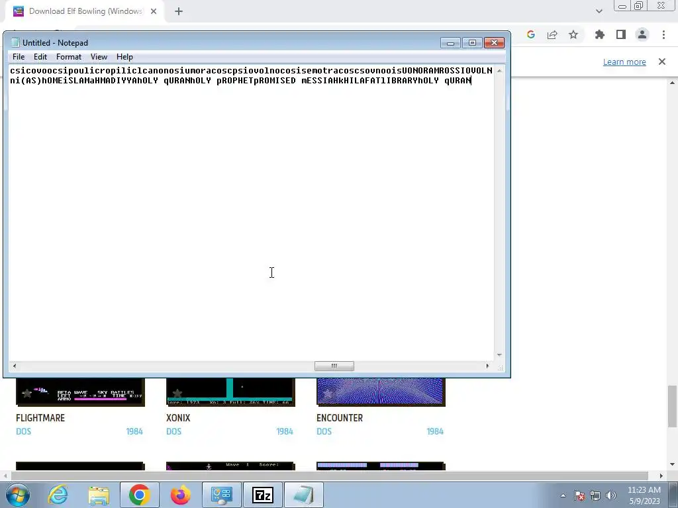Open the Chrome extensions puzzle icon
This screenshot has width=678, height=508.
pos(600,34)
